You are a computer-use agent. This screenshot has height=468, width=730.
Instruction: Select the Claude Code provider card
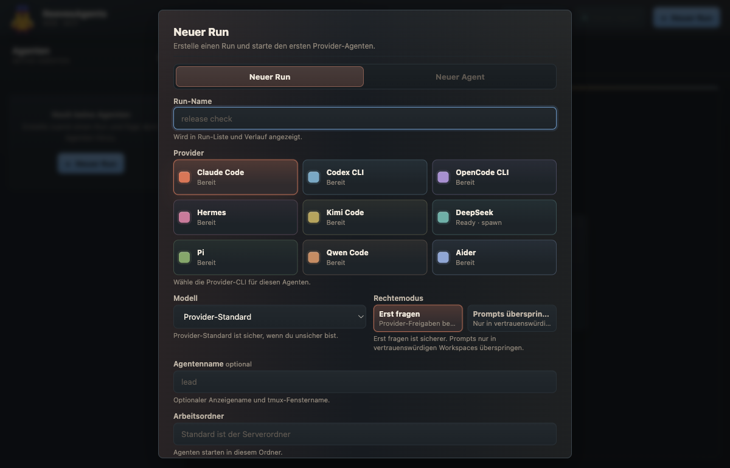pyautogui.click(x=235, y=177)
